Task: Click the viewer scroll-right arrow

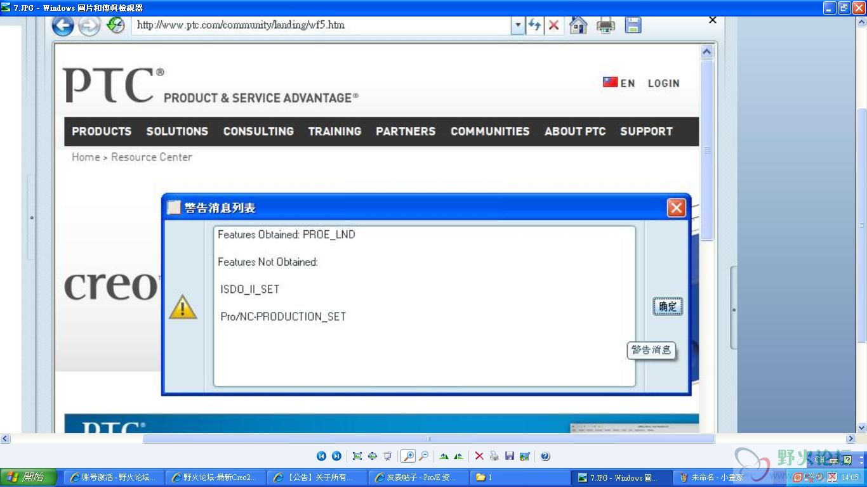Action: coord(851,438)
